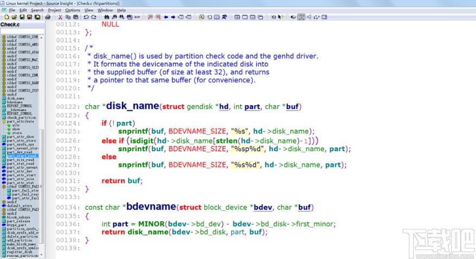Paste with the clipboard Paste icon
Screen dimensions: 476x259
(75, 17)
